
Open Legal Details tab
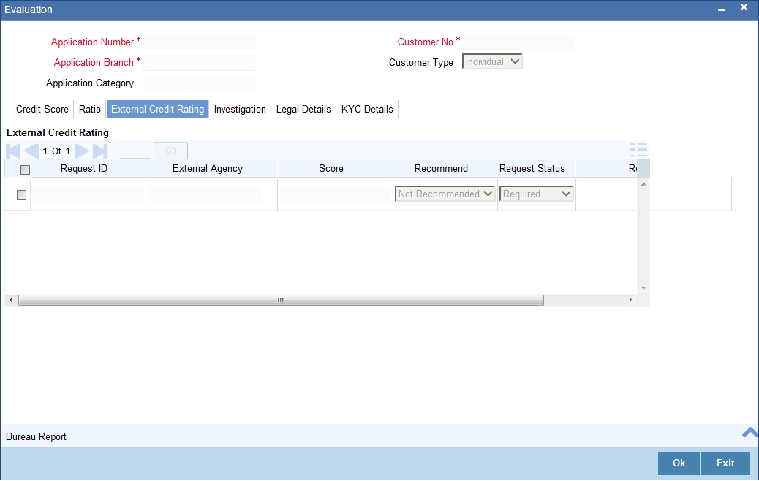303,110
